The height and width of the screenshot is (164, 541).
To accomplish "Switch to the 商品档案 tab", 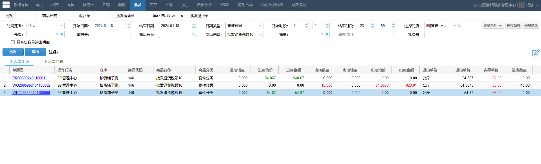I will (x=50, y=16).
